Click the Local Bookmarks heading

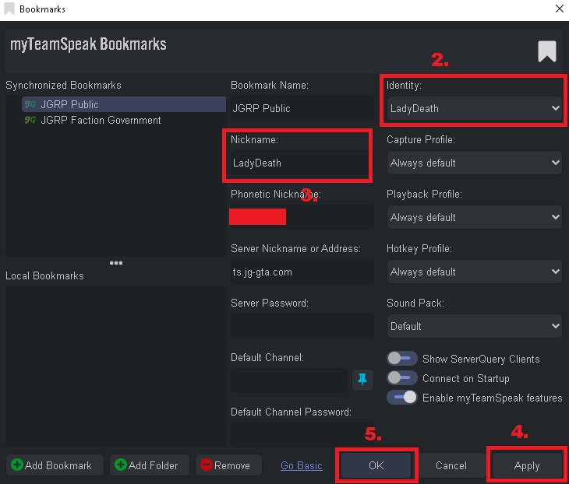44,275
